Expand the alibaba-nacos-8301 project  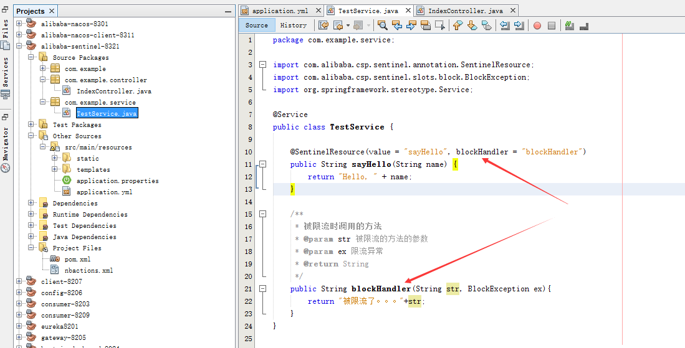click(19, 24)
